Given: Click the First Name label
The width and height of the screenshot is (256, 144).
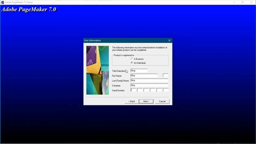Looking at the screenshot, I should 117,76.
